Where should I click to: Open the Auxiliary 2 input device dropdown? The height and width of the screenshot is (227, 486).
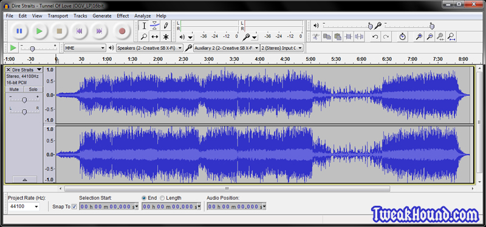(226, 48)
